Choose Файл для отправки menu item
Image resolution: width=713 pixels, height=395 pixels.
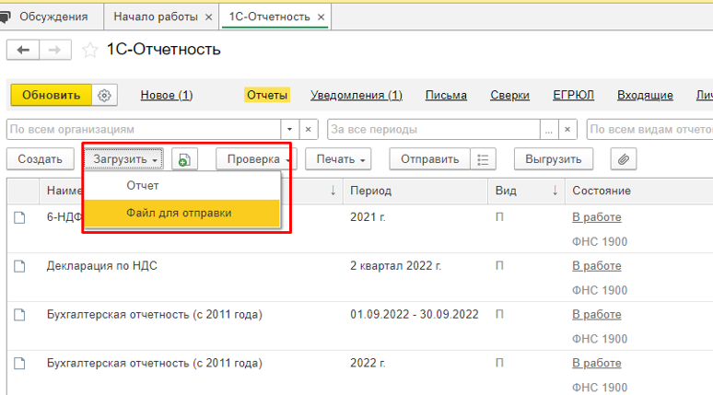[x=181, y=214]
